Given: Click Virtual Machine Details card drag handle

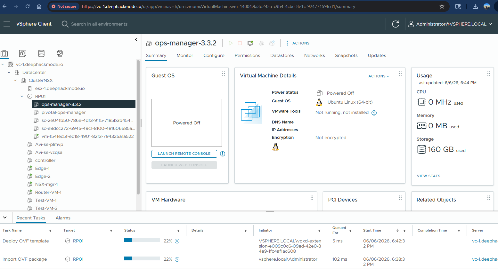Looking at the screenshot, I should 400,74.
